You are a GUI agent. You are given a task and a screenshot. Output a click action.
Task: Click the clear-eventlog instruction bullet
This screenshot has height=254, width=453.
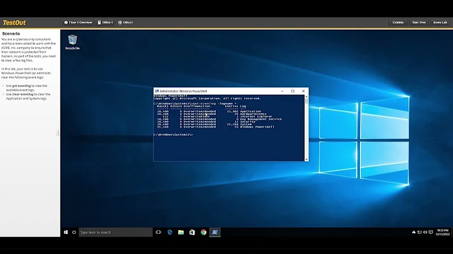tap(28, 96)
